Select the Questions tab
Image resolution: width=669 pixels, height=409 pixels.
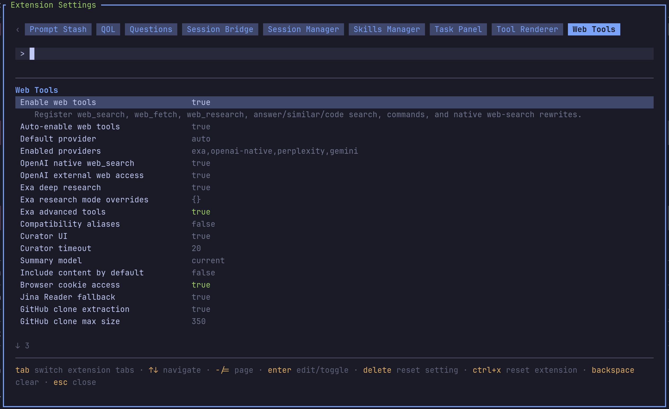(x=151, y=29)
